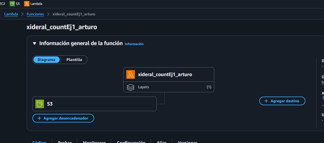Screen dimensions: 324x143
Task: Go to the Lambda breadcrumb link
Action: 11,14
